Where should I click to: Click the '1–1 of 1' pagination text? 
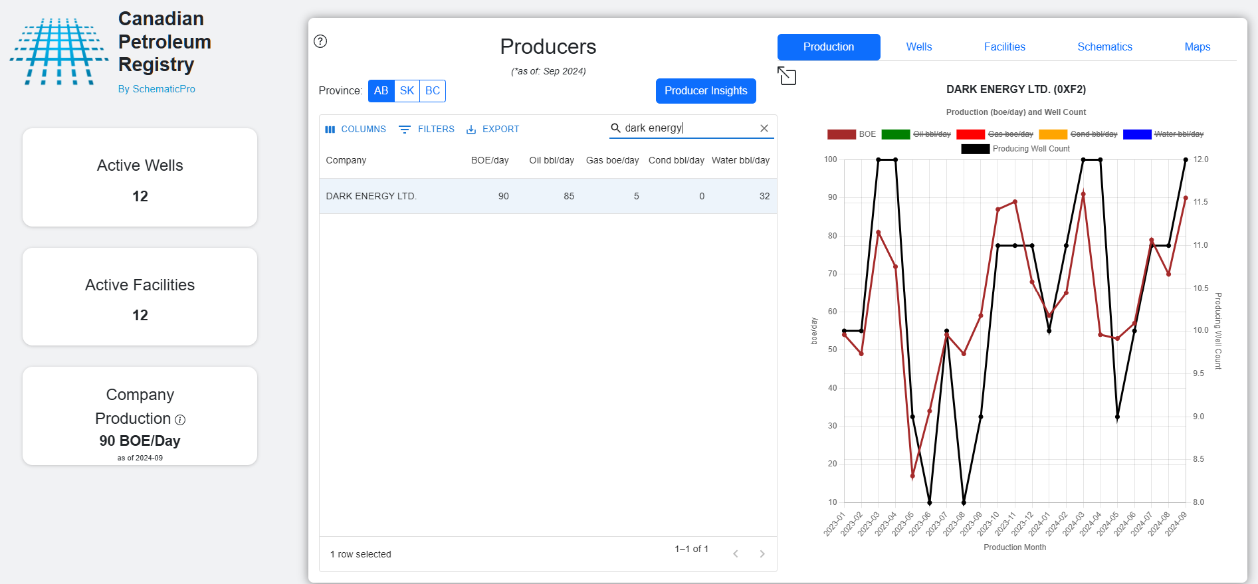(x=692, y=549)
